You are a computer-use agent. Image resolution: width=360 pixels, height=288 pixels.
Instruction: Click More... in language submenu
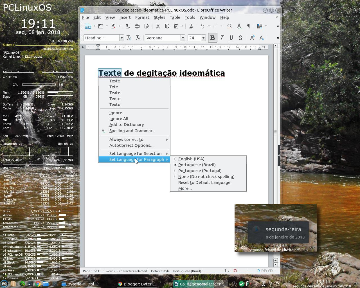click(x=208, y=188)
